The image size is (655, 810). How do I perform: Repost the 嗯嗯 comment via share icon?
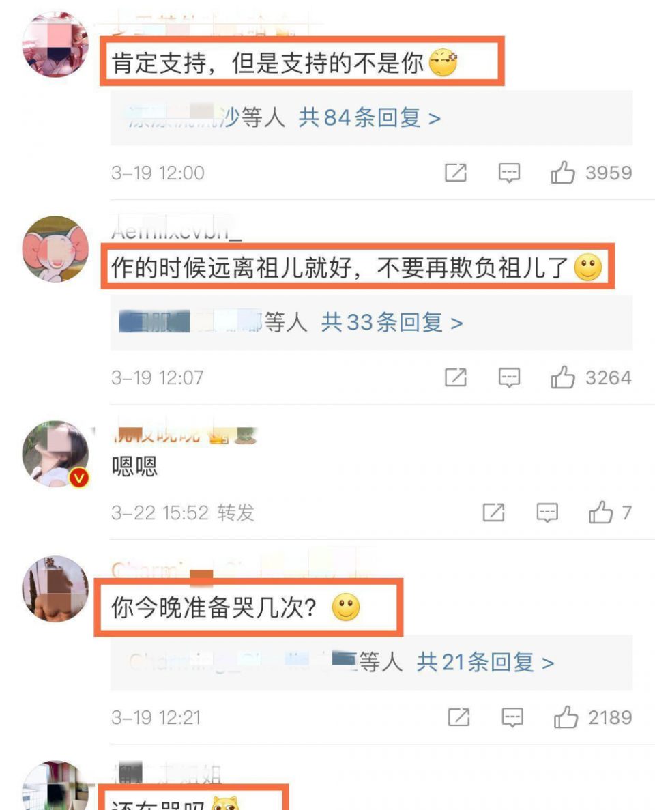pyautogui.click(x=493, y=512)
